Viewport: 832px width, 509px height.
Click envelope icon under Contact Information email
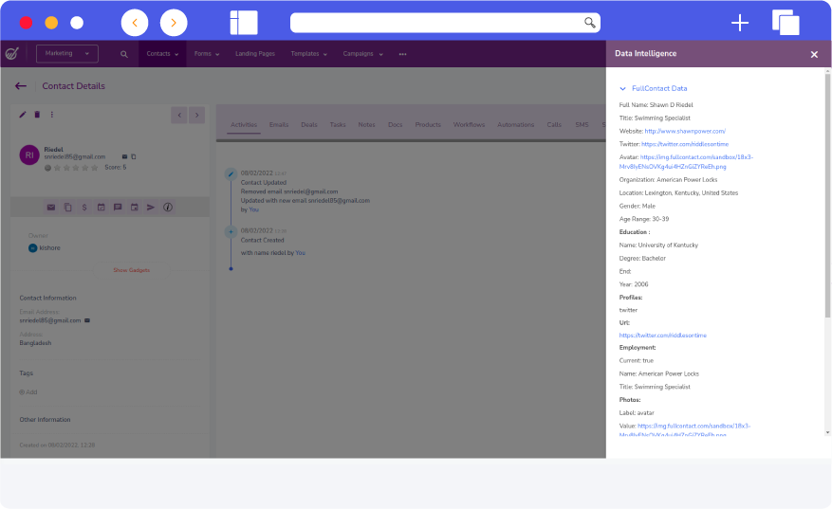87,320
